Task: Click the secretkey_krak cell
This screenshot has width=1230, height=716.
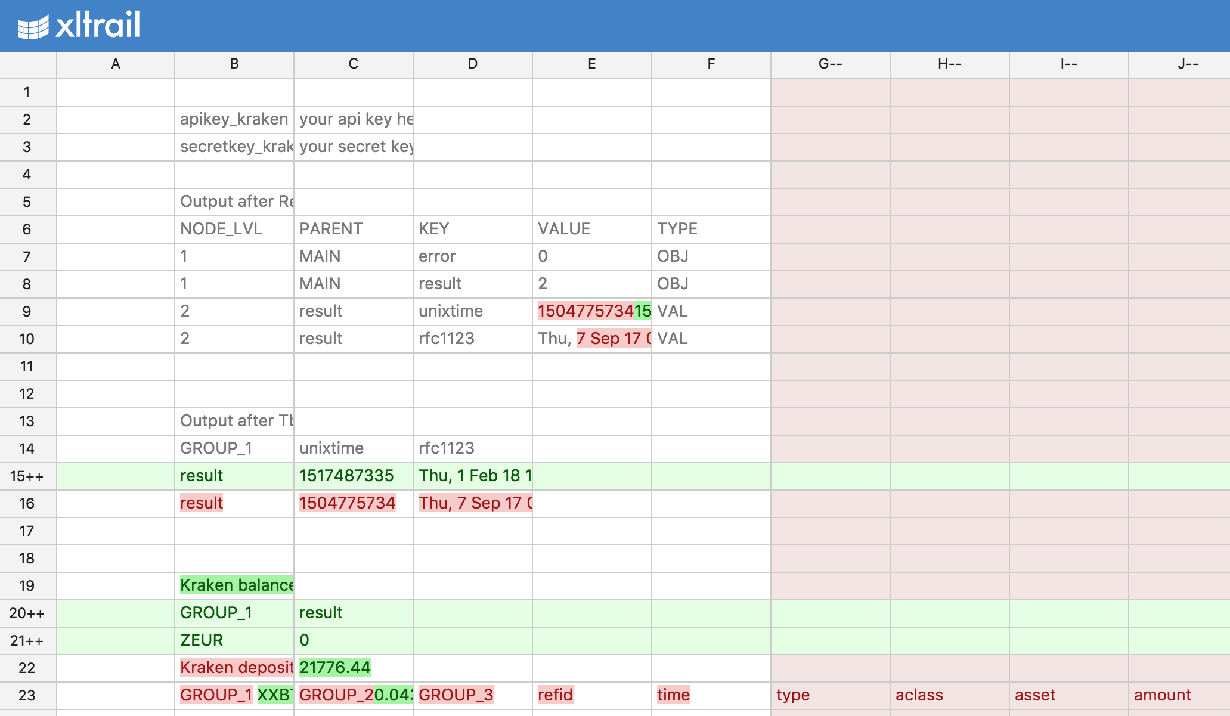Action: click(x=234, y=147)
